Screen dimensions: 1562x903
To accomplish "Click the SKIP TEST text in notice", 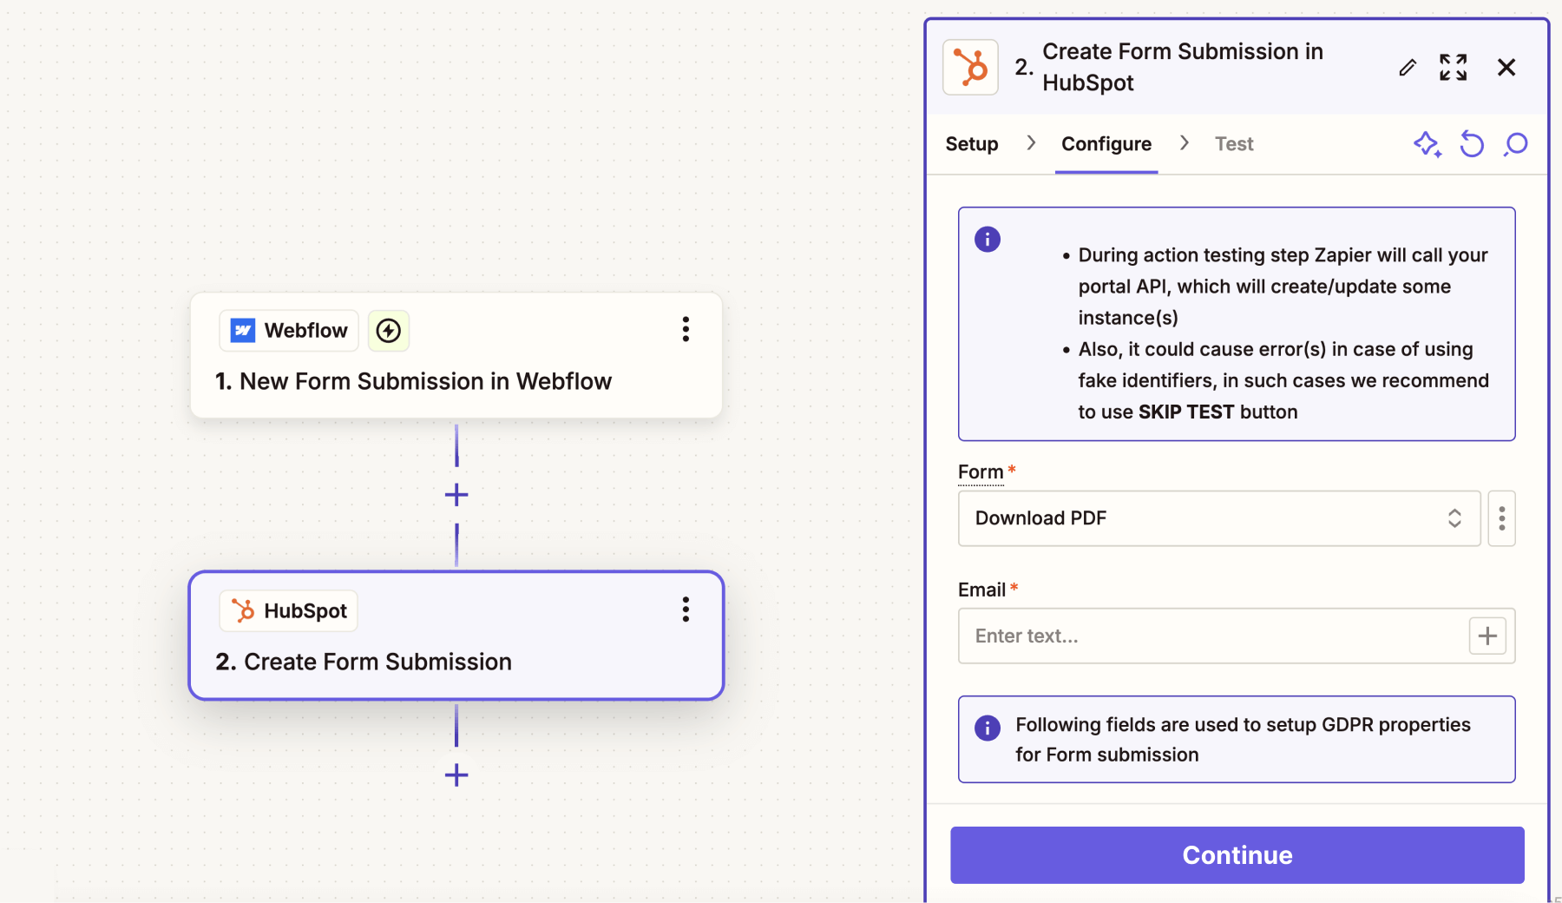I will click(1186, 412).
